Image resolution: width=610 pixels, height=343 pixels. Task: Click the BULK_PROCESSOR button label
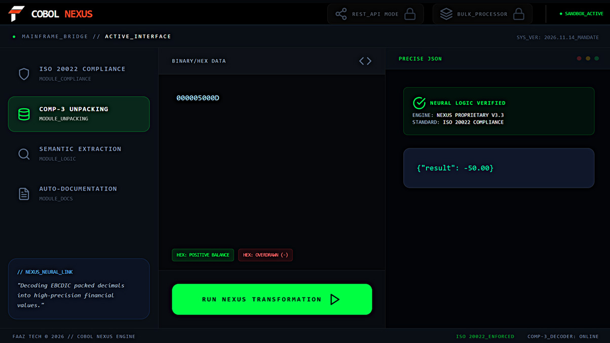pos(482,14)
